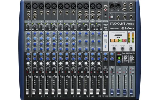This screenshot has height=100, width=160.
Task: Click the red record button on the Stereo Recorder
Action: point(124,40)
